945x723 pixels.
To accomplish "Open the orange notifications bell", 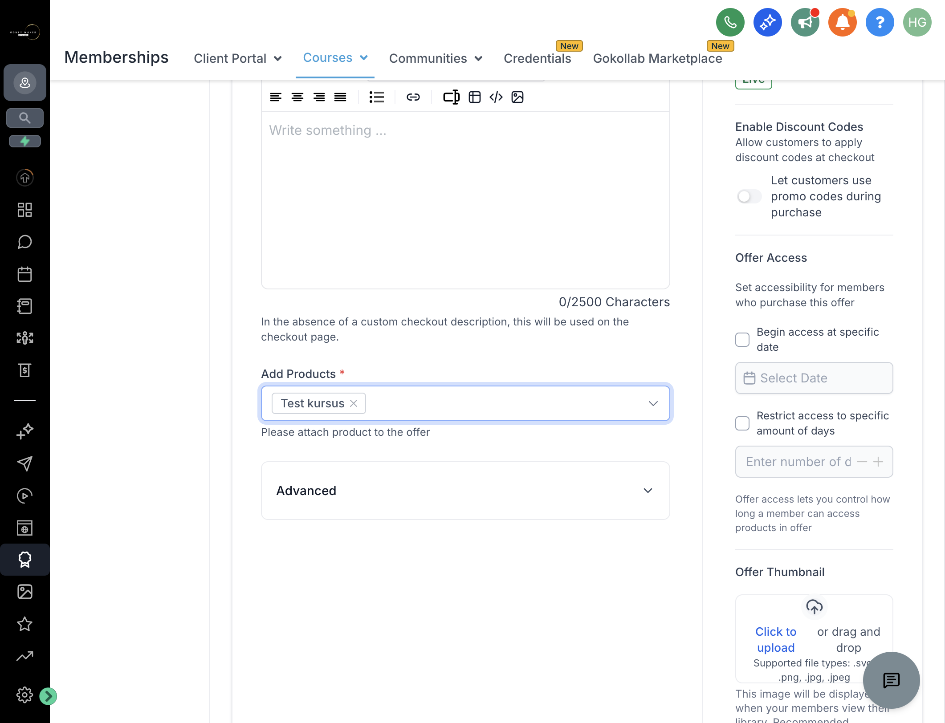I will pyautogui.click(x=843, y=22).
